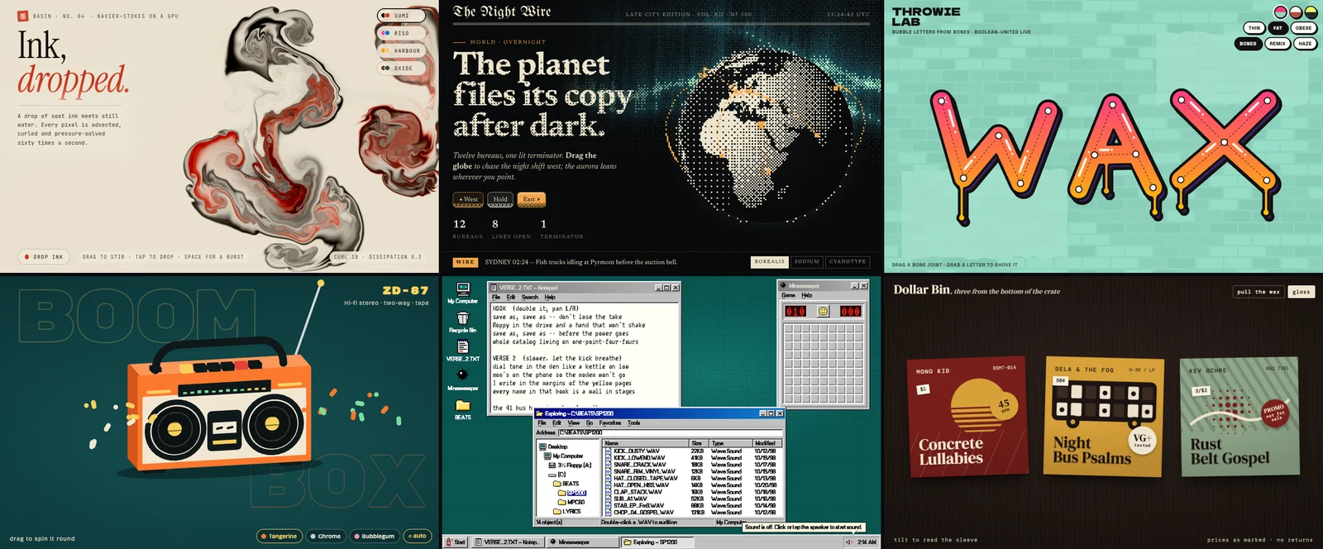The height and width of the screenshot is (549, 1323).
Task: Click the red Basin logo icon
Action: [x=22, y=16]
